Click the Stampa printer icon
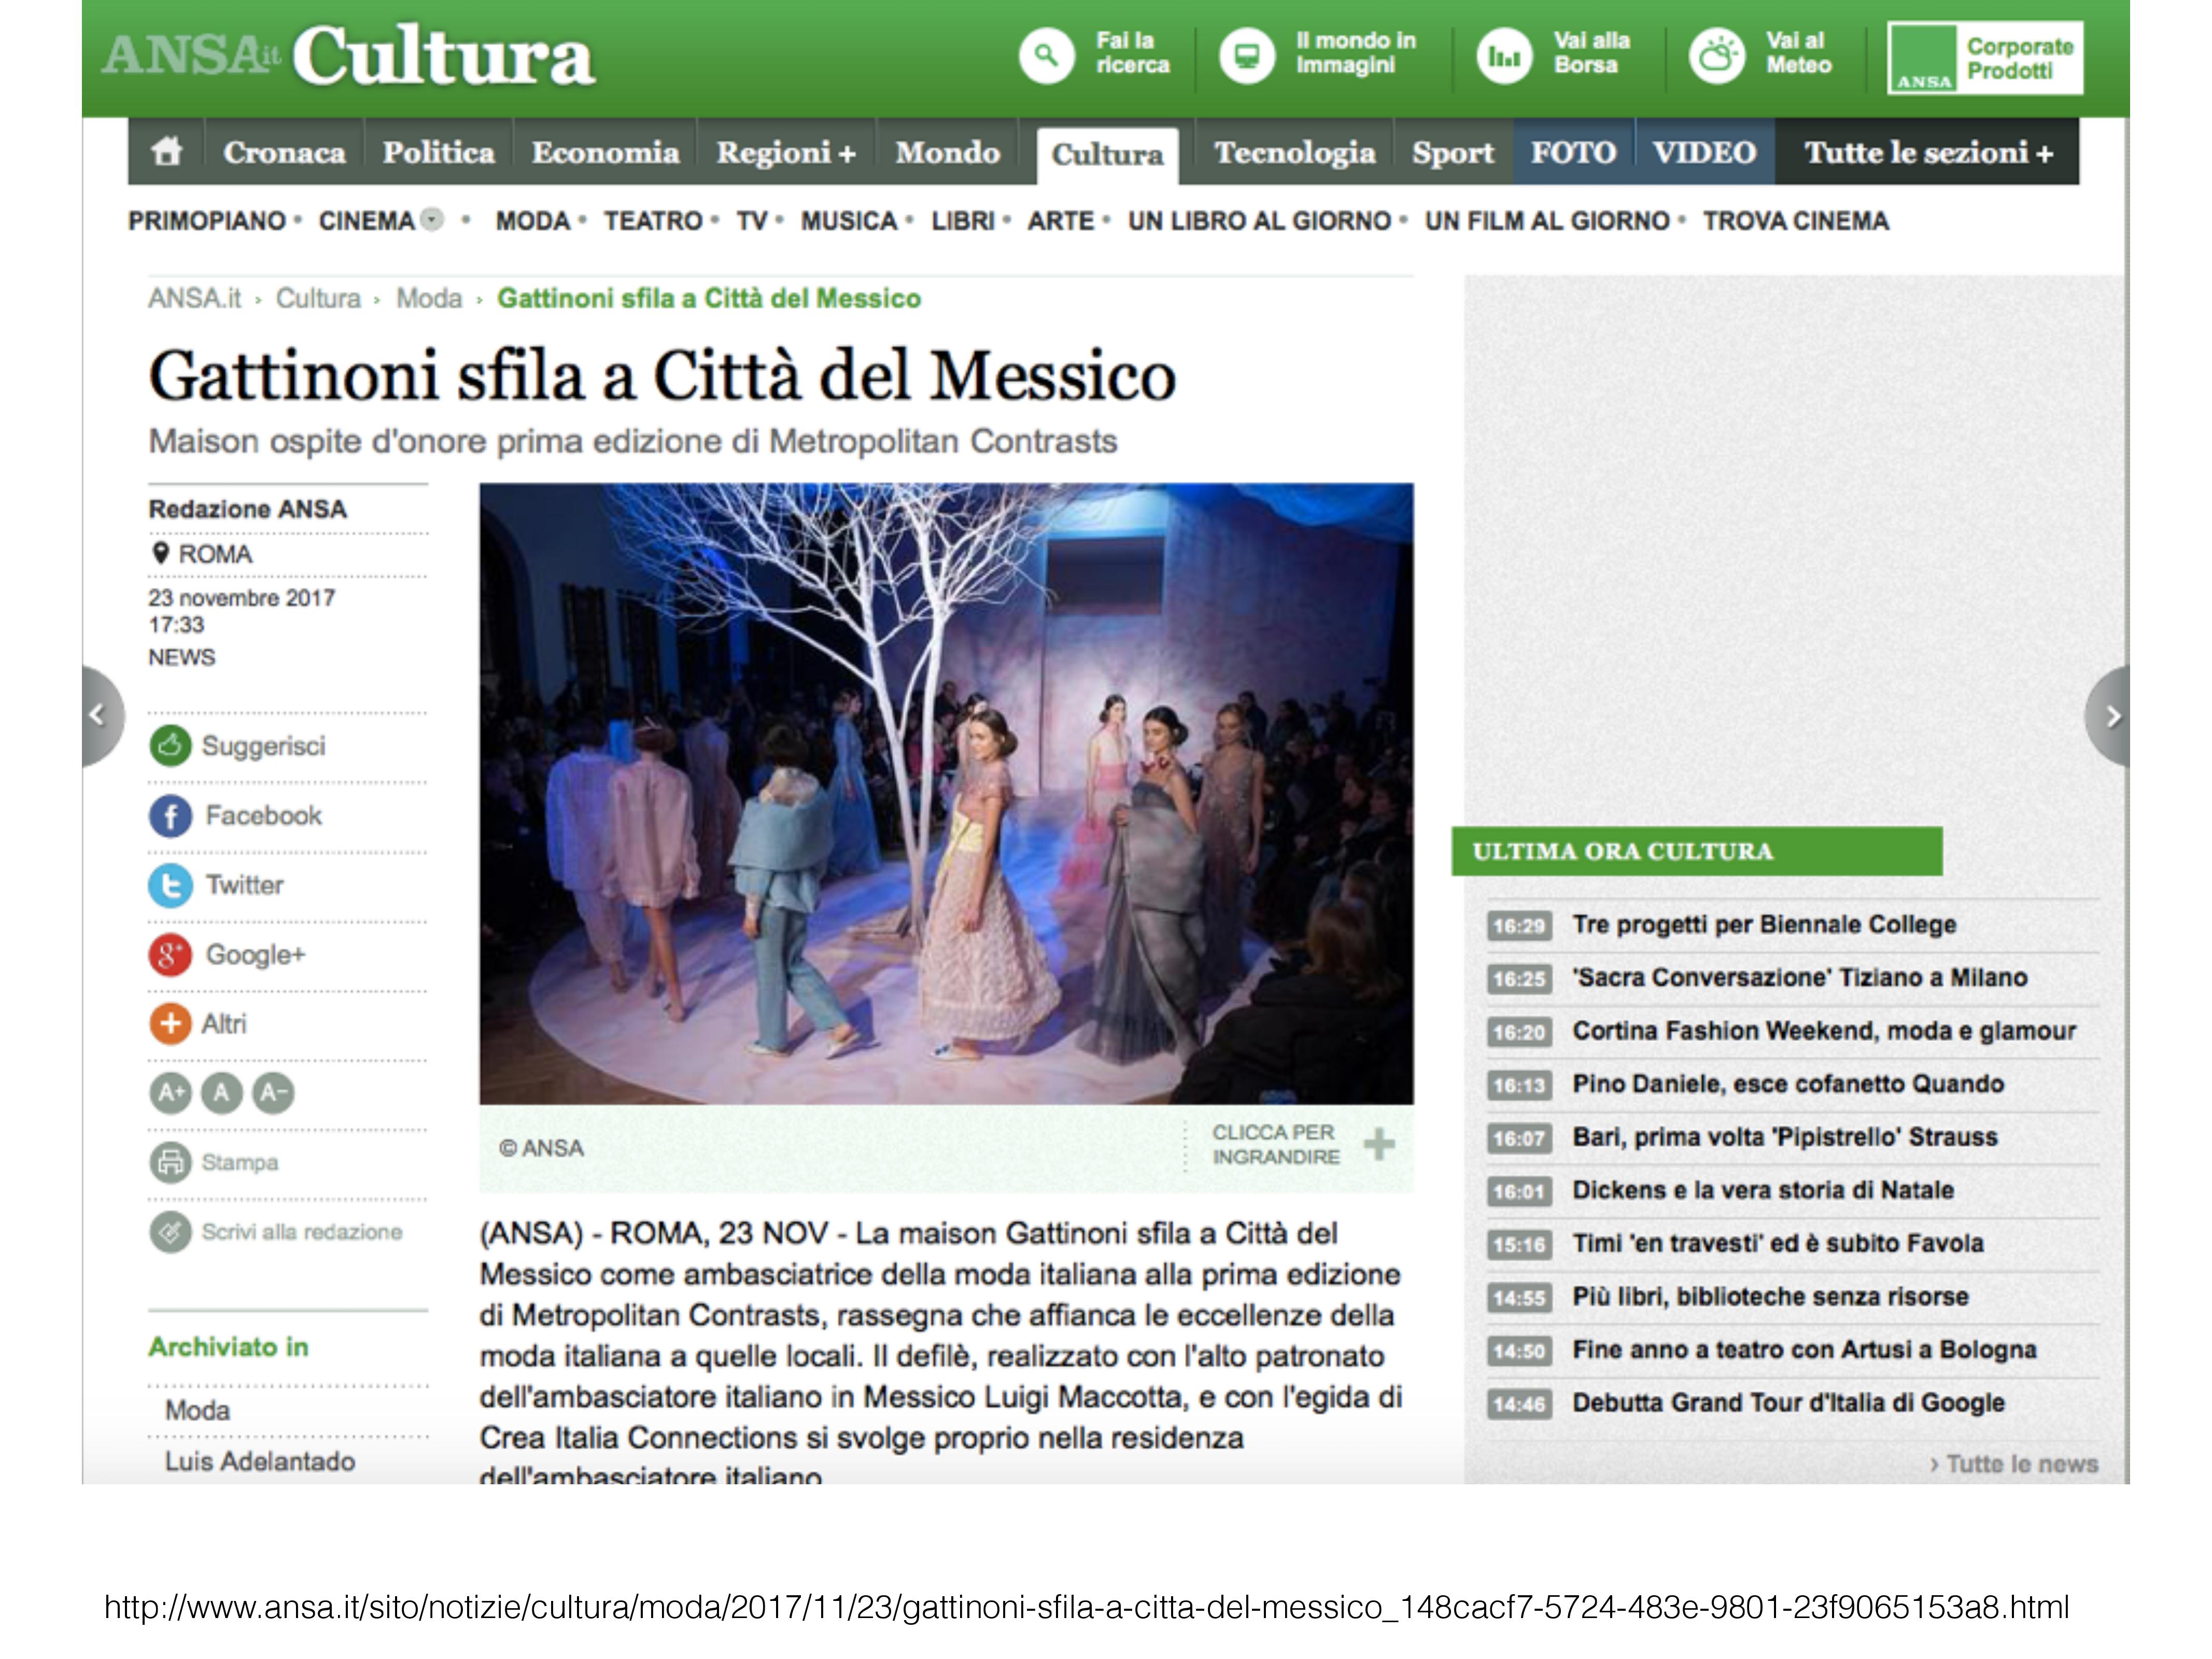The image size is (2212, 1659). point(170,1162)
